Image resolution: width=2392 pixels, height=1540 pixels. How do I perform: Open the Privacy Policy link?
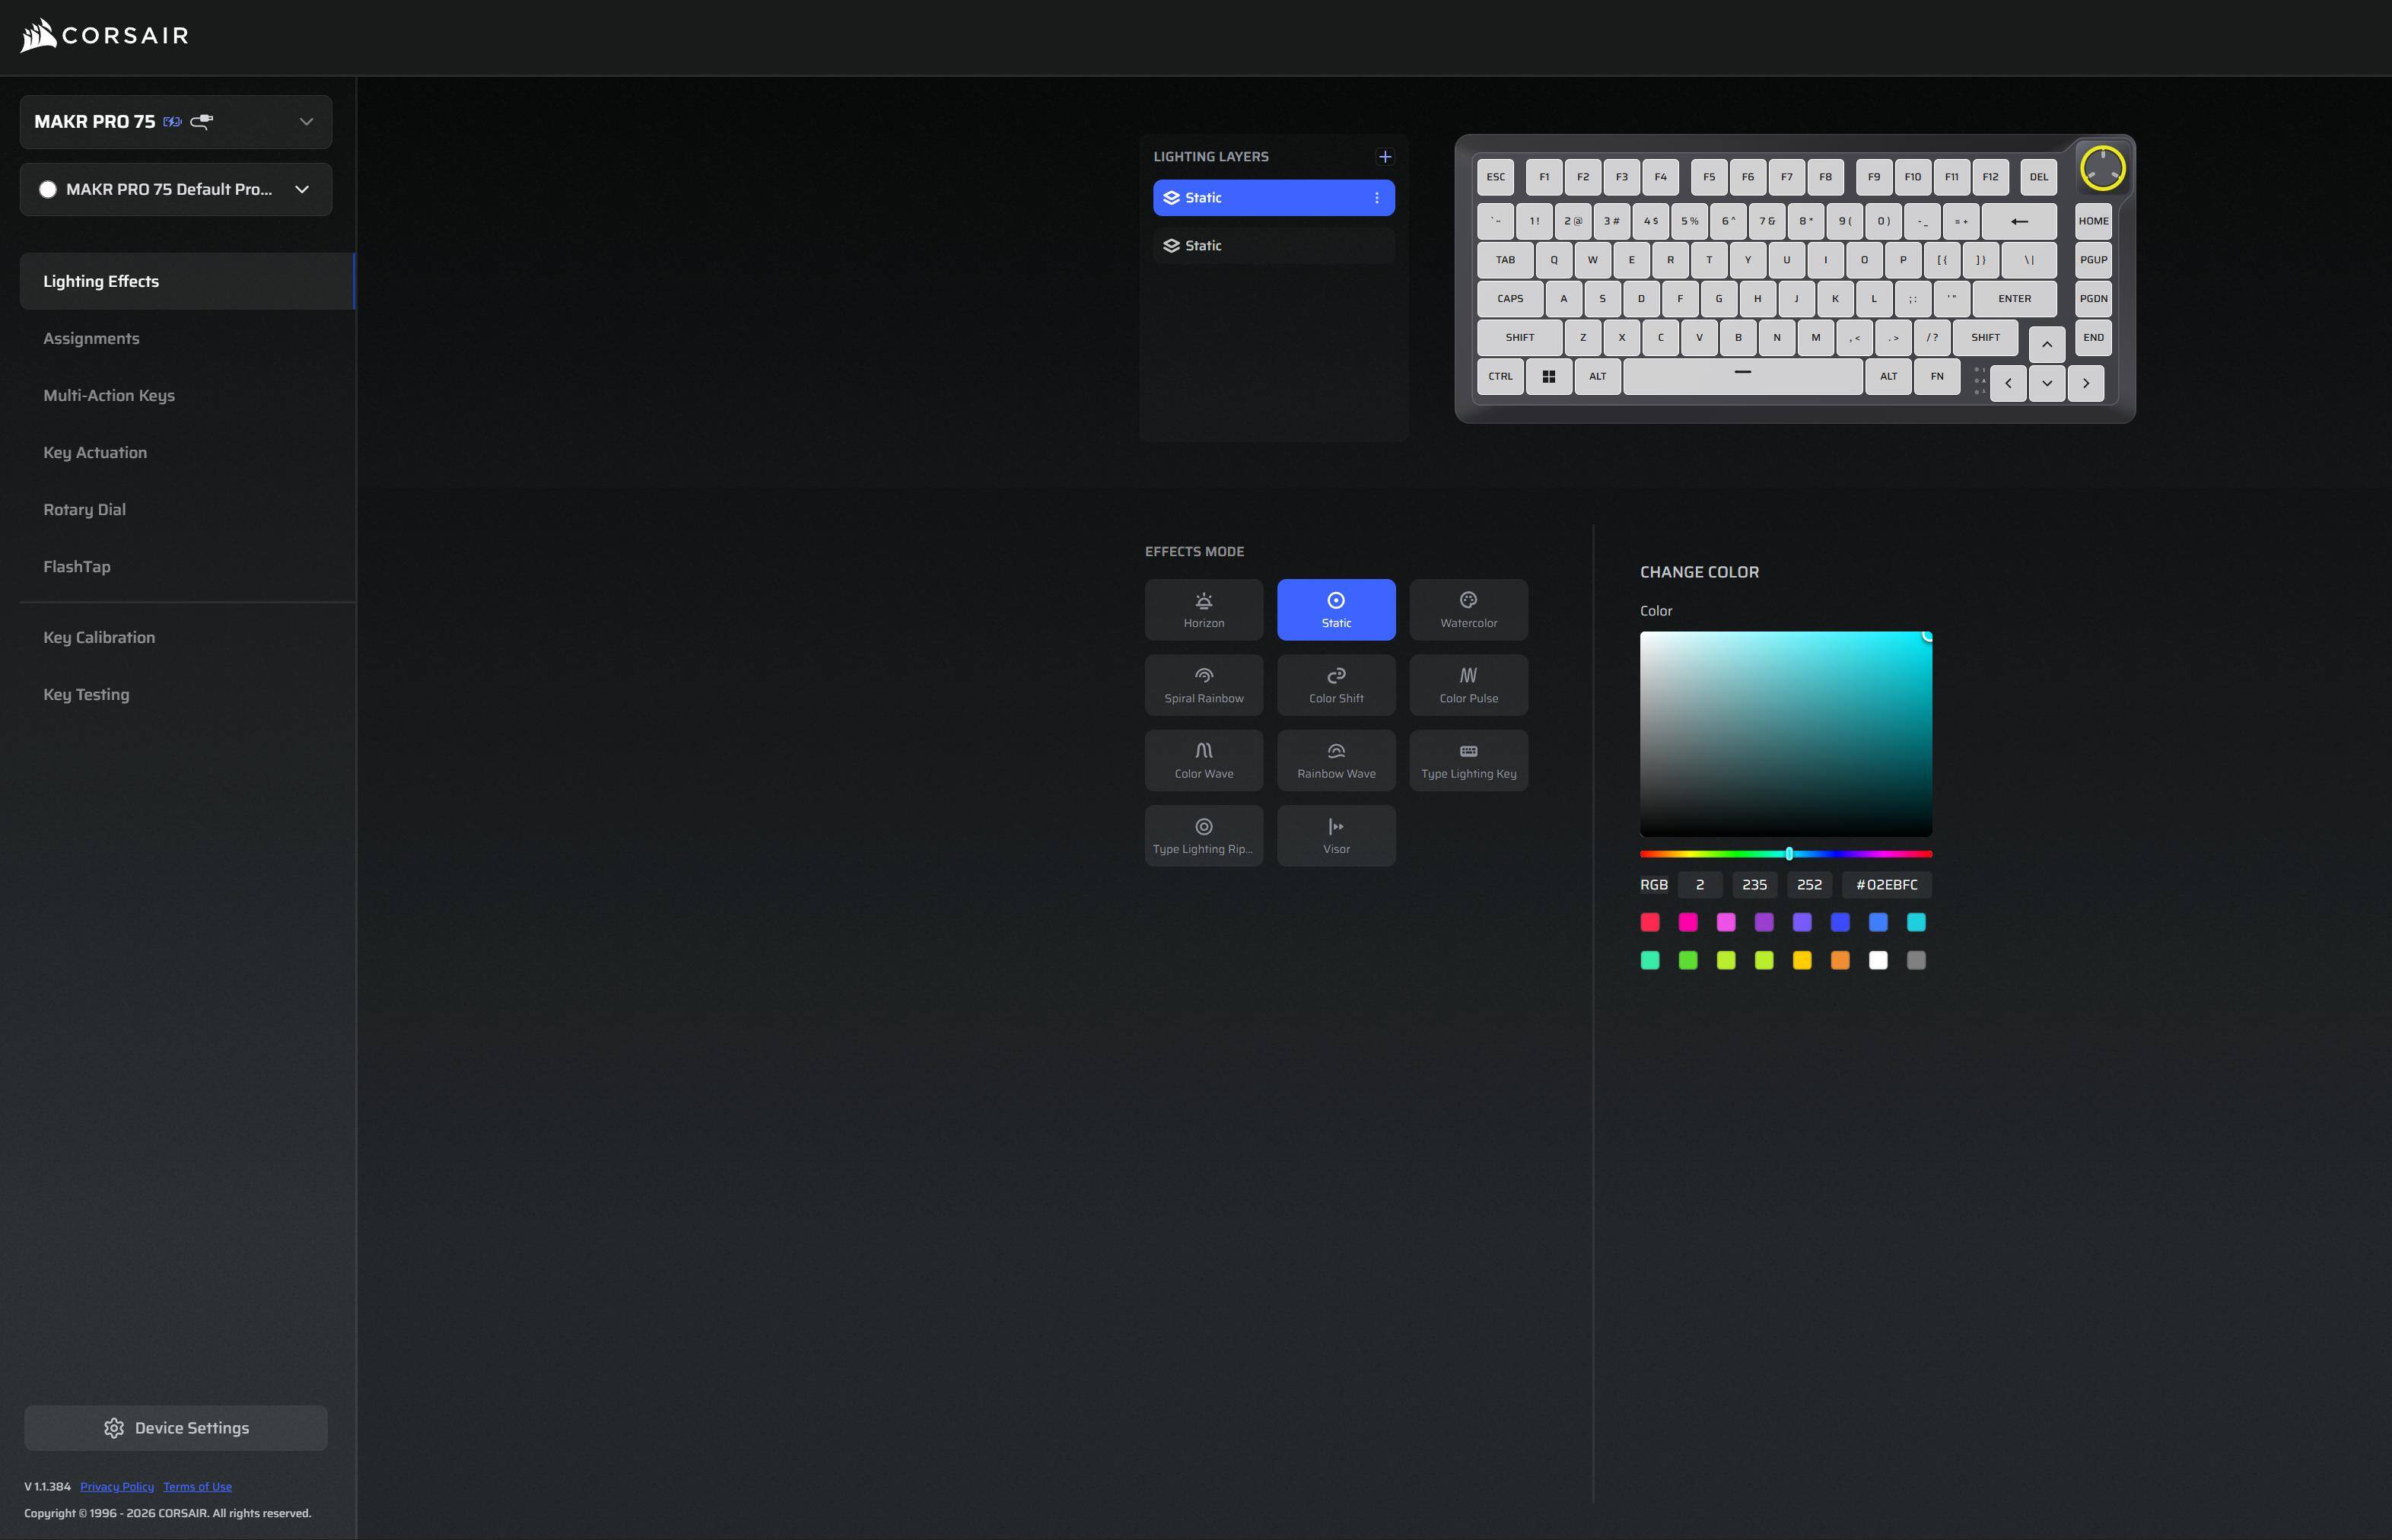pos(117,1487)
